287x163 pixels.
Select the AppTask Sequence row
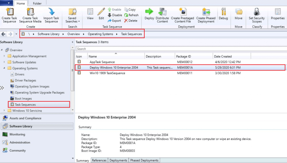pyautogui.click(x=181, y=62)
